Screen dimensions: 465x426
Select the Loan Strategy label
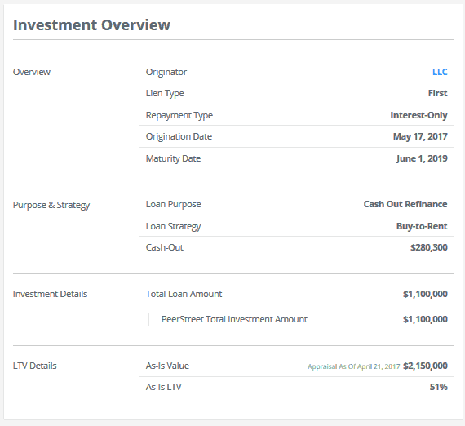(x=174, y=226)
